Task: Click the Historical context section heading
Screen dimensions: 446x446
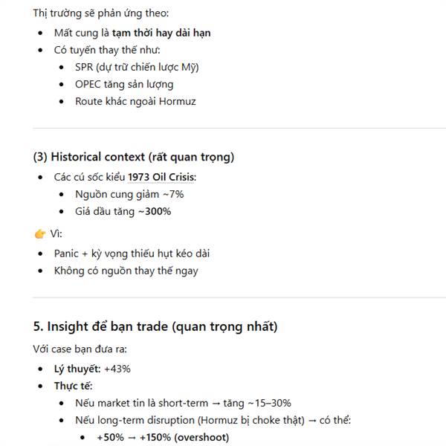Action: pos(134,157)
